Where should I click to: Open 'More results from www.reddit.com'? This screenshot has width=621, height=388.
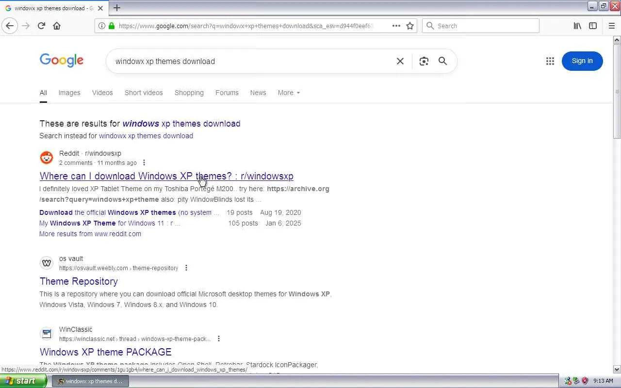[90, 234]
